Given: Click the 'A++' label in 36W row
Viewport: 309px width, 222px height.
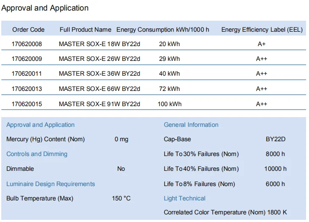Looking at the screenshot, I should coord(262,74).
